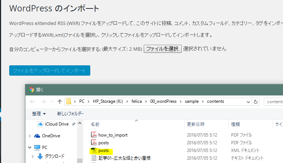Click テキスト ドキュメント type cell
Image resolution: width=283 pixels, height=163 pixels.
click(x=247, y=158)
